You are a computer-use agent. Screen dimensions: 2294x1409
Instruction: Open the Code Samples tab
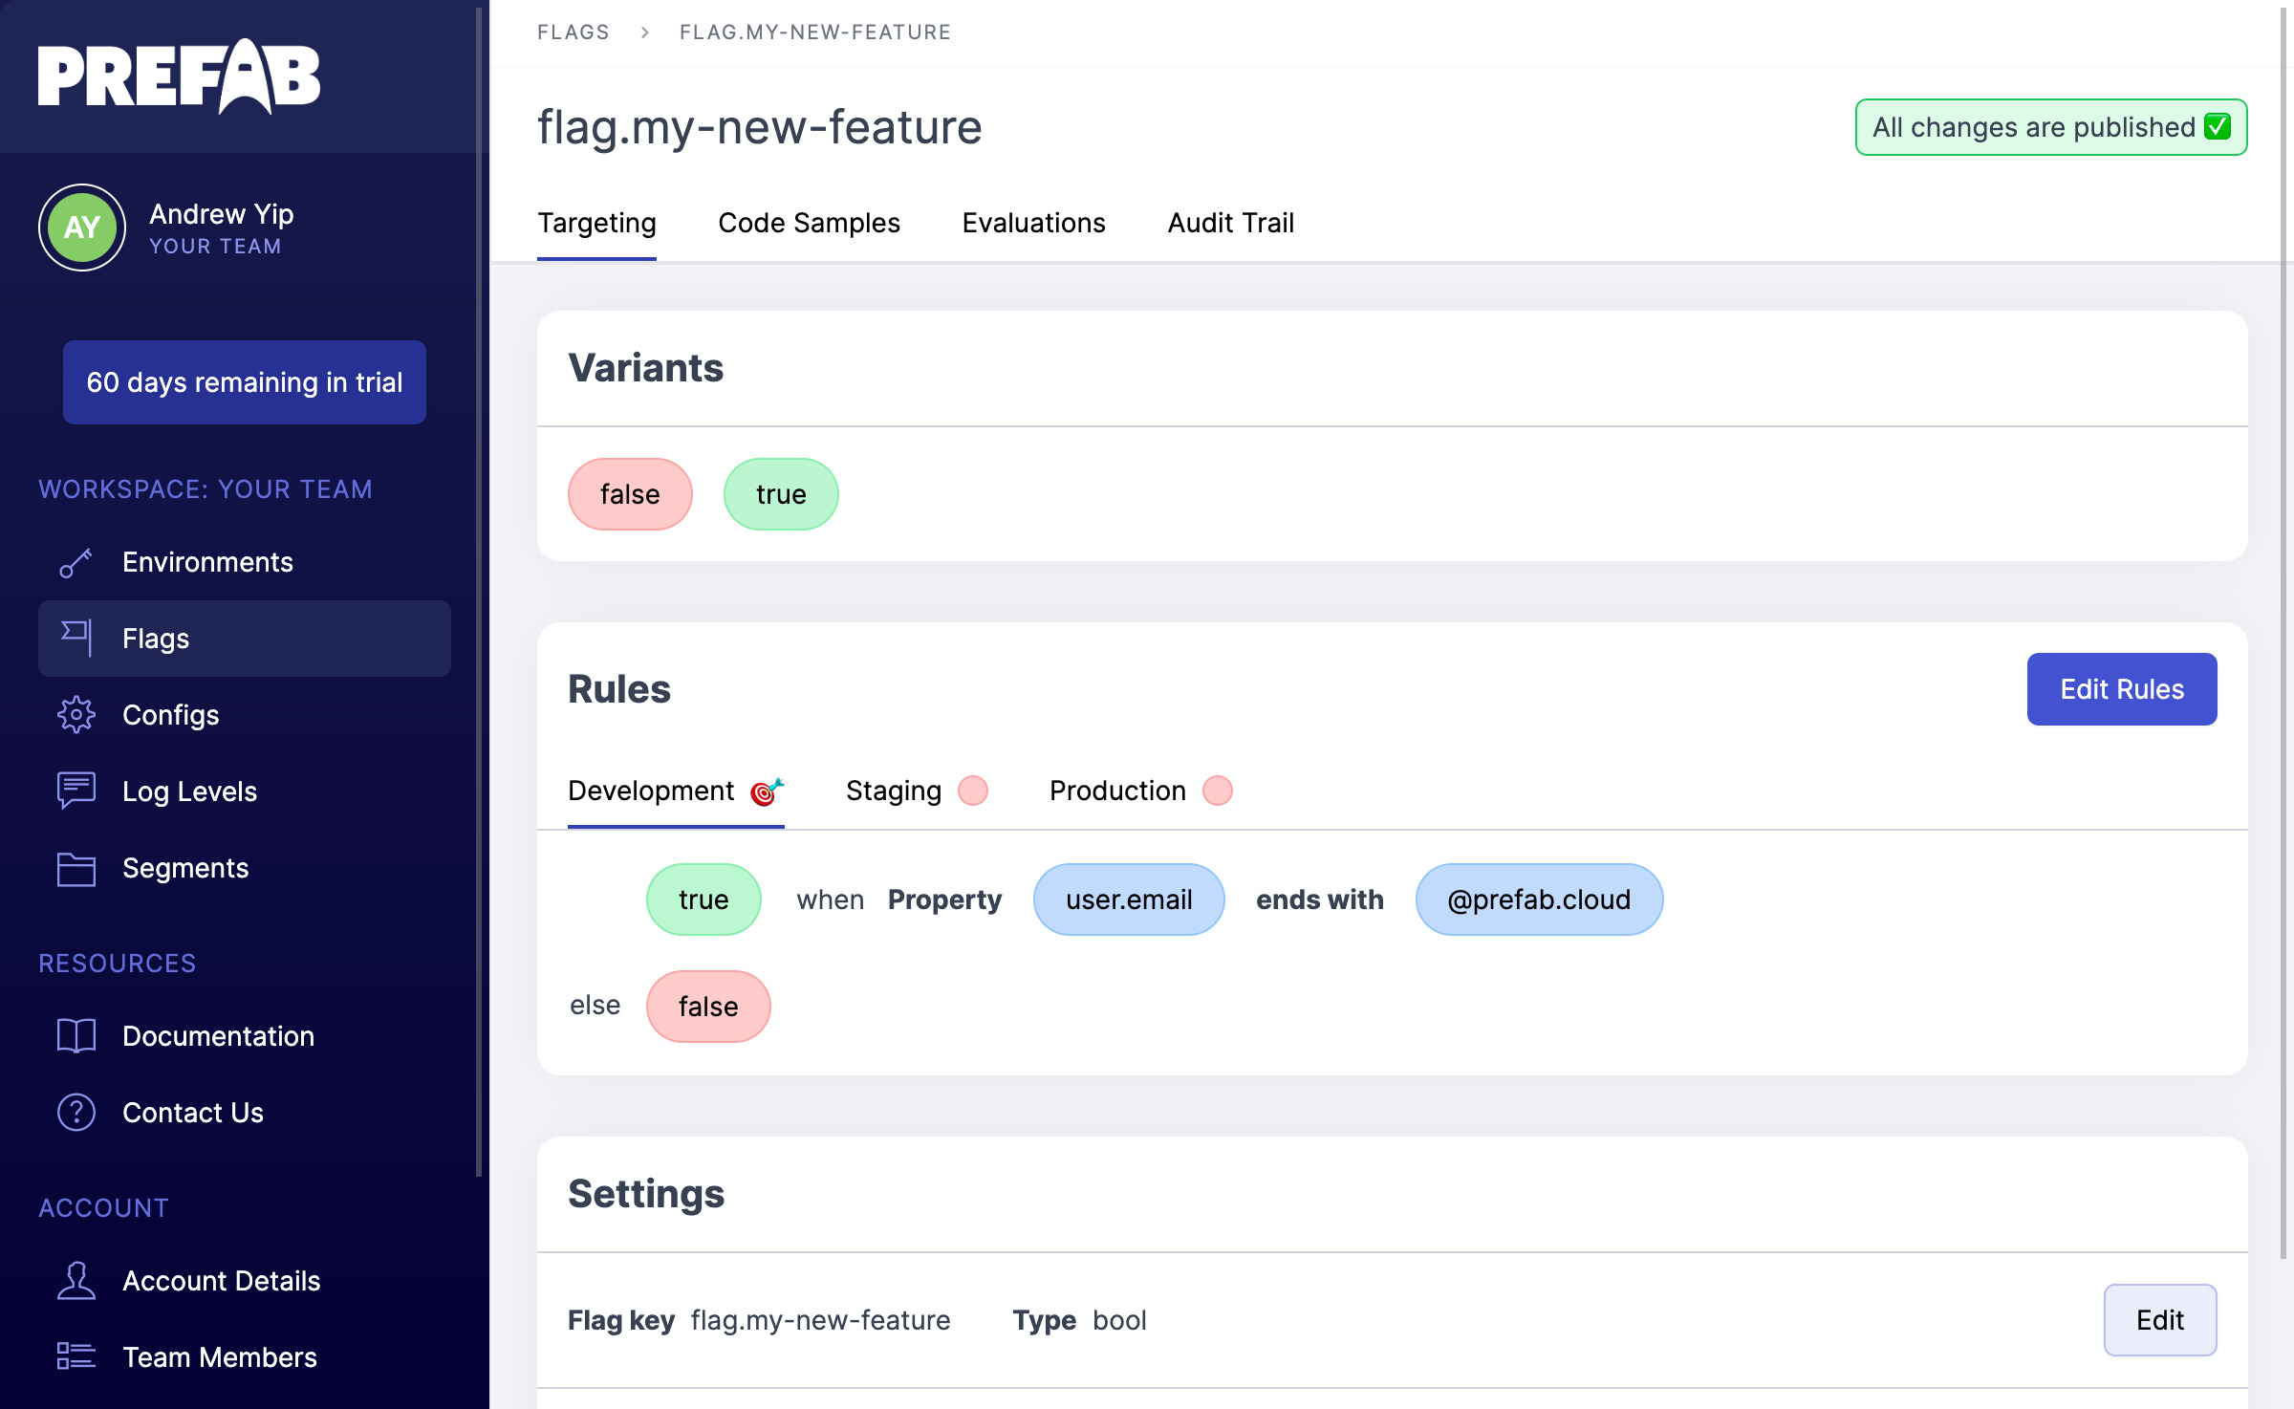tap(810, 223)
